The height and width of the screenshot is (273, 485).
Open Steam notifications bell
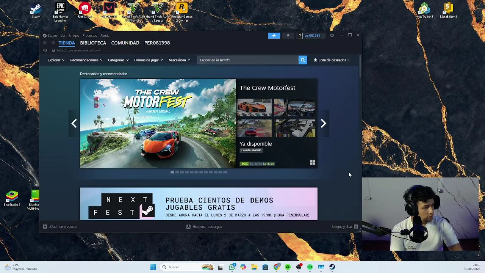(288, 36)
